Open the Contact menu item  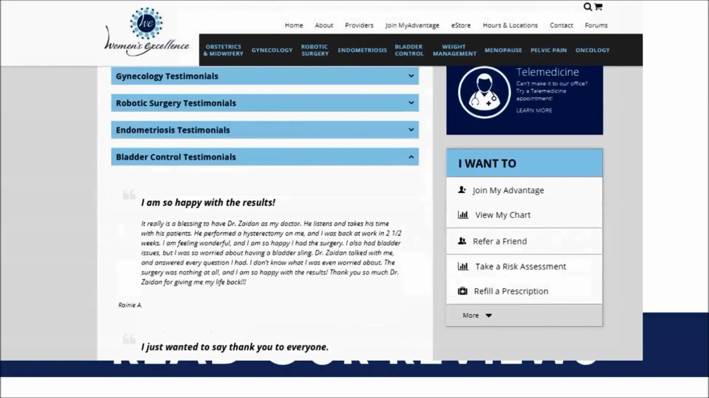(561, 25)
